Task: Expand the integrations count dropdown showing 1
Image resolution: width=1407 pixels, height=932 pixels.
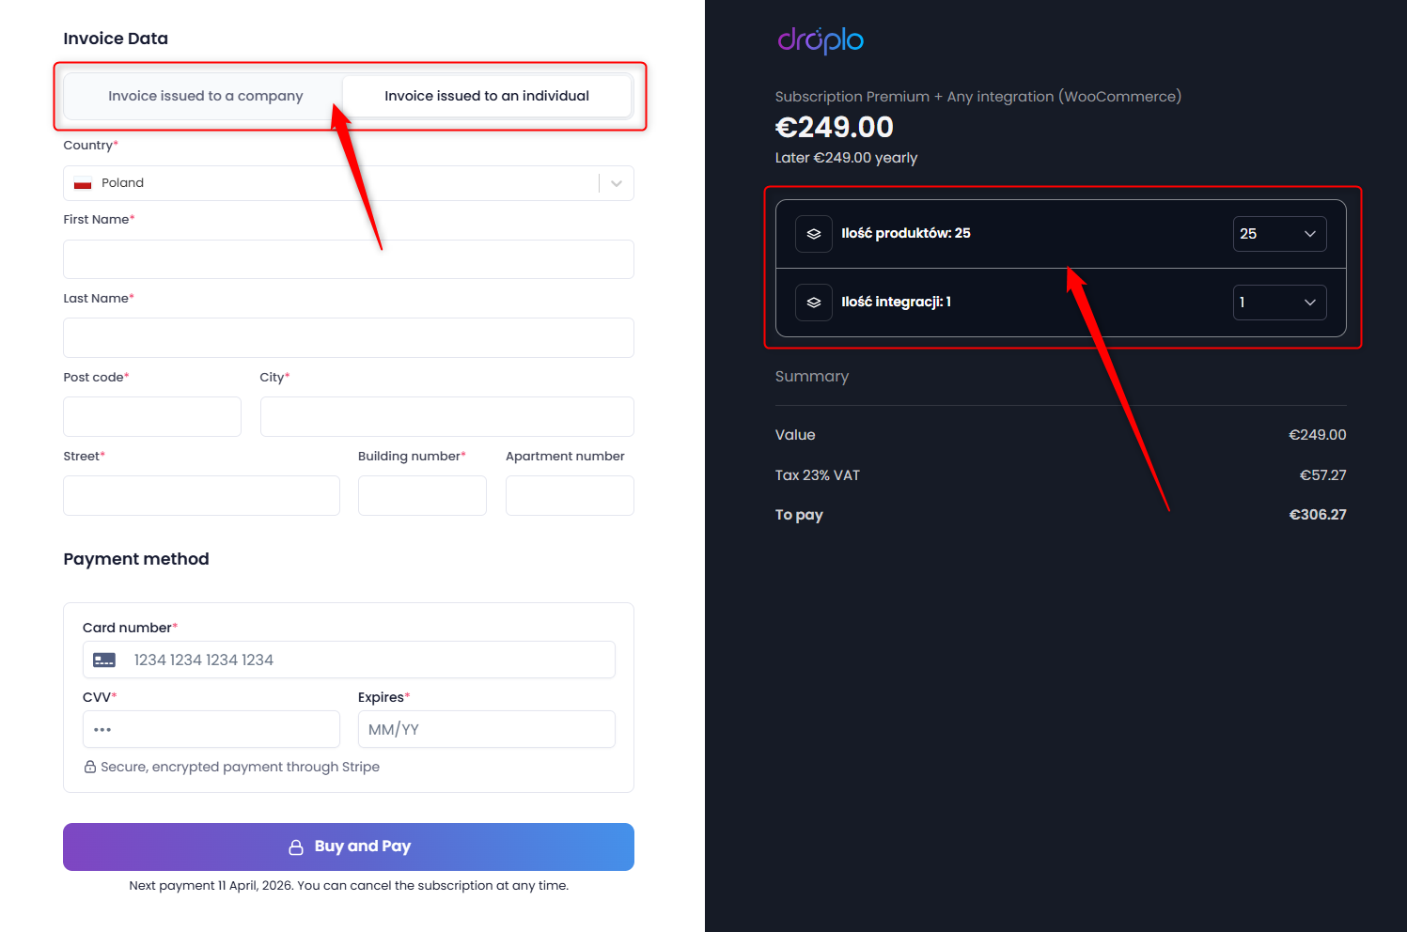Action: coord(1279,303)
